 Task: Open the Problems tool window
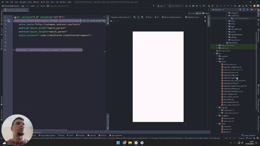[80, 135]
